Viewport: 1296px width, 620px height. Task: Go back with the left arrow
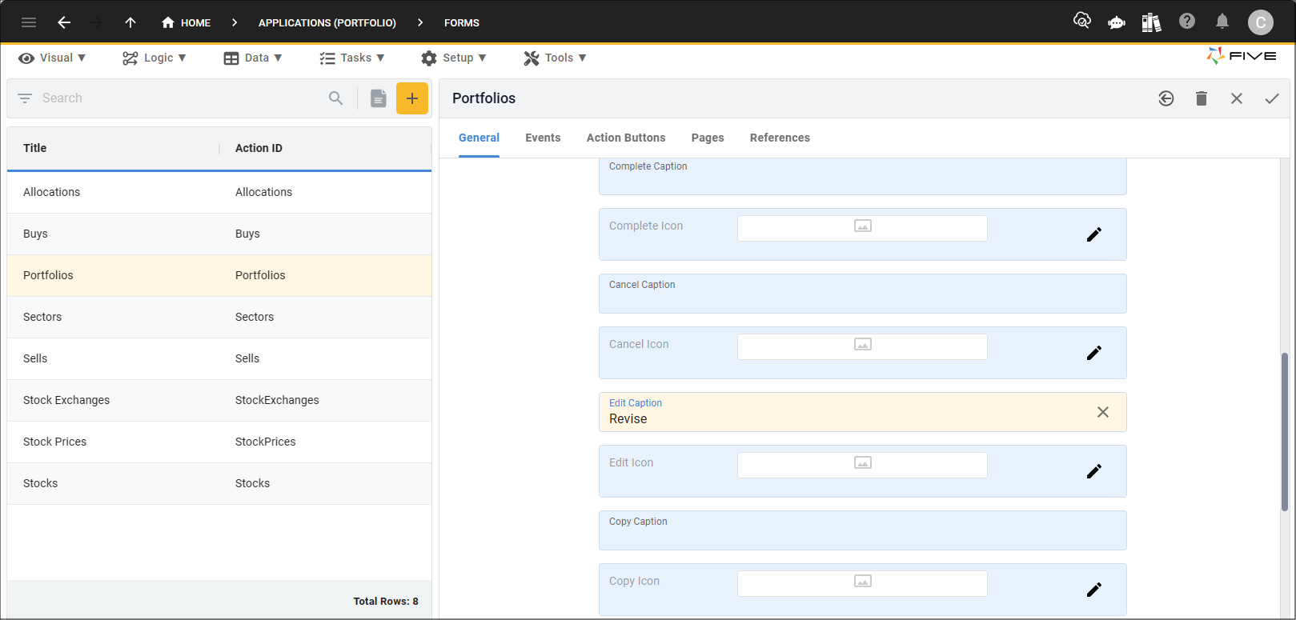tap(64, 22)
